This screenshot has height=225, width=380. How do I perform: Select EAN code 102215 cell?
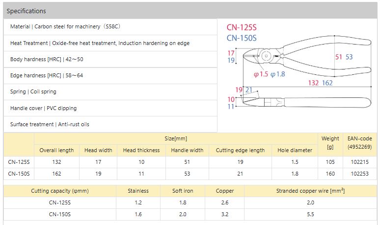click(x=360, y=162)
